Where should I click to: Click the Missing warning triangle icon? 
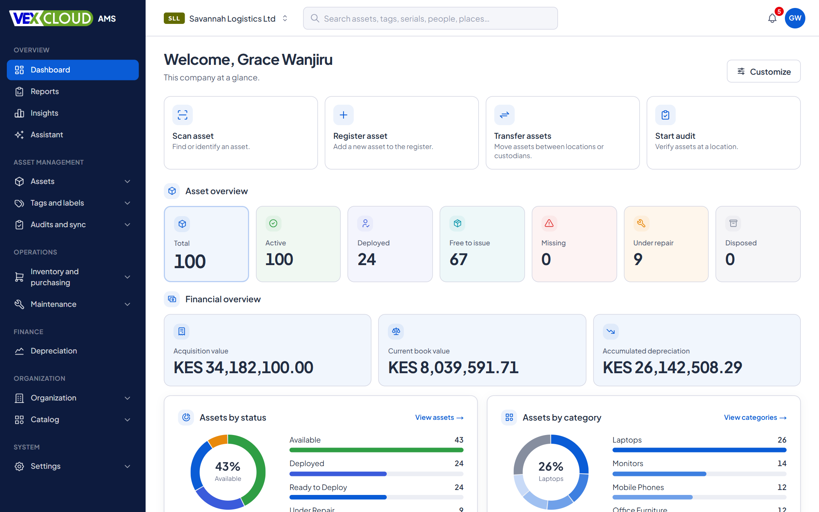549,223
